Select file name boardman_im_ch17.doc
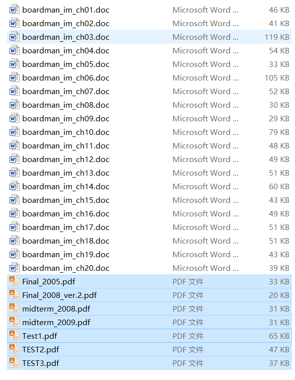 click(x=66, y=227)
